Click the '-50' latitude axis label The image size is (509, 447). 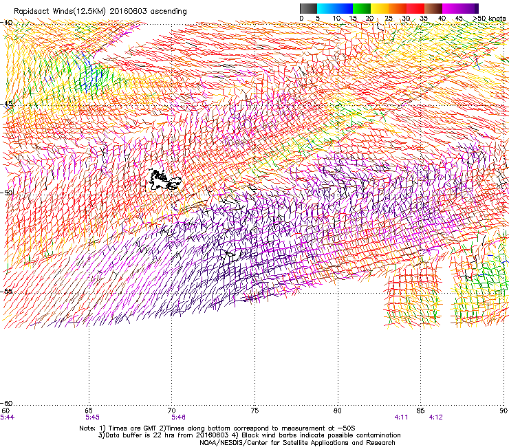[x=7, y=193]
